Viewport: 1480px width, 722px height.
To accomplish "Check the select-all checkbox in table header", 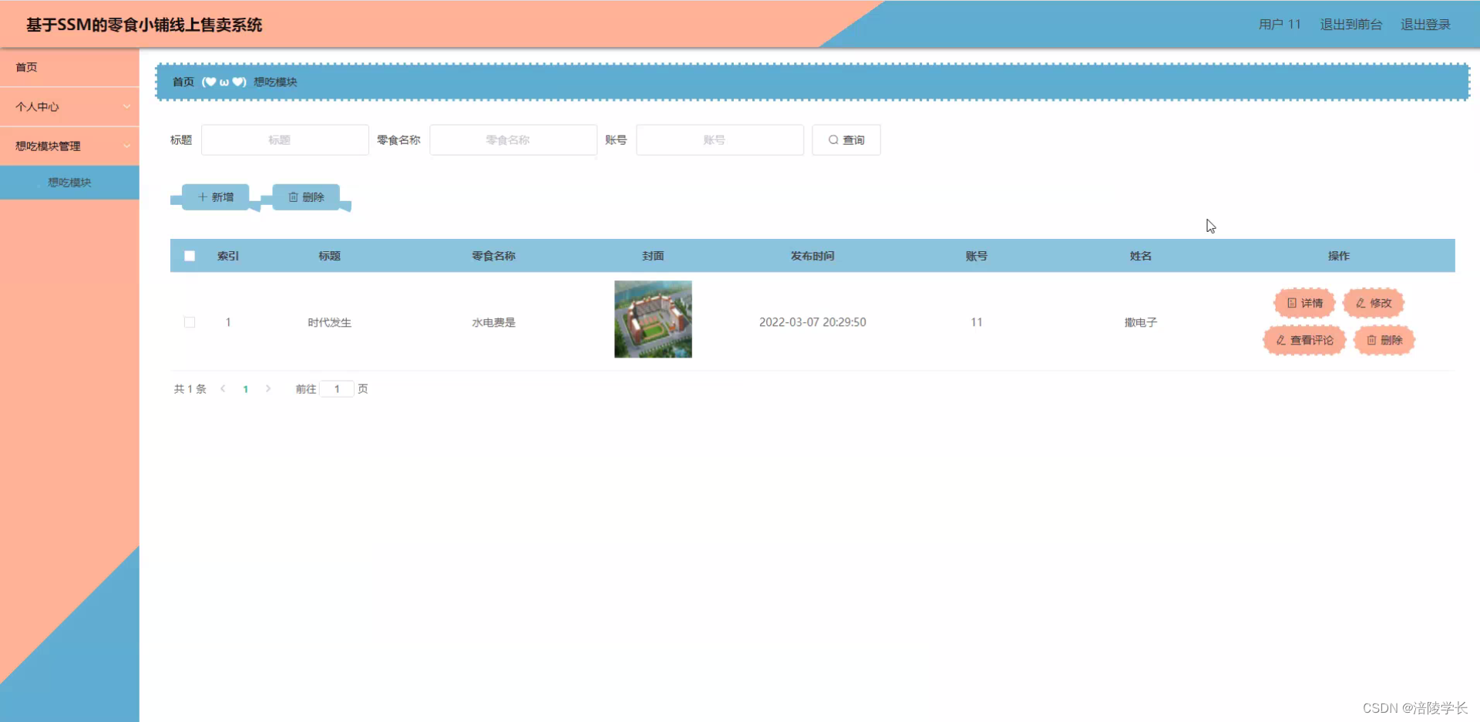I will point(189,255).
